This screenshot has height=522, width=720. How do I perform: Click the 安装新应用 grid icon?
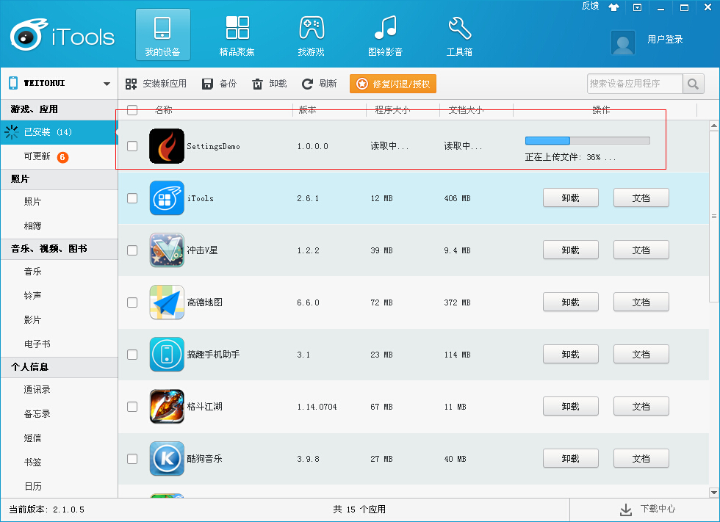(132, 84)
